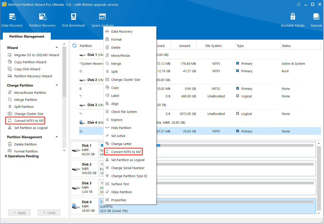Choose Set Partition as Logical in context menu
This screenshot has width=324, height=224.
(x=130, y=160)
